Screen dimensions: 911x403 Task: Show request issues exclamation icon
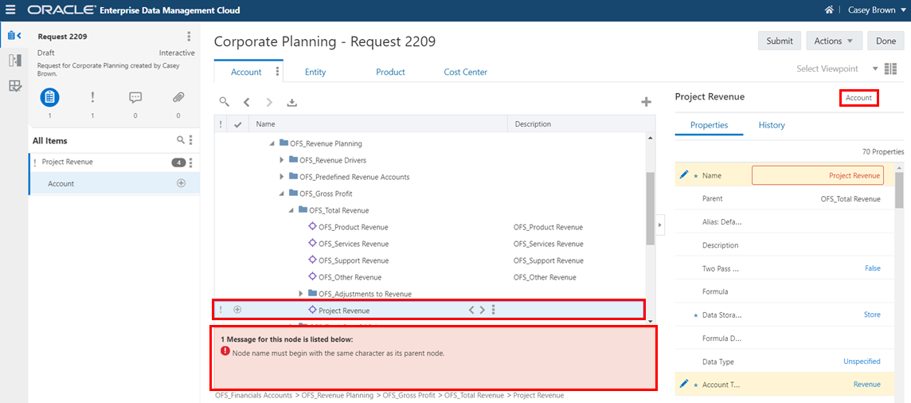[x=92, y=97]
